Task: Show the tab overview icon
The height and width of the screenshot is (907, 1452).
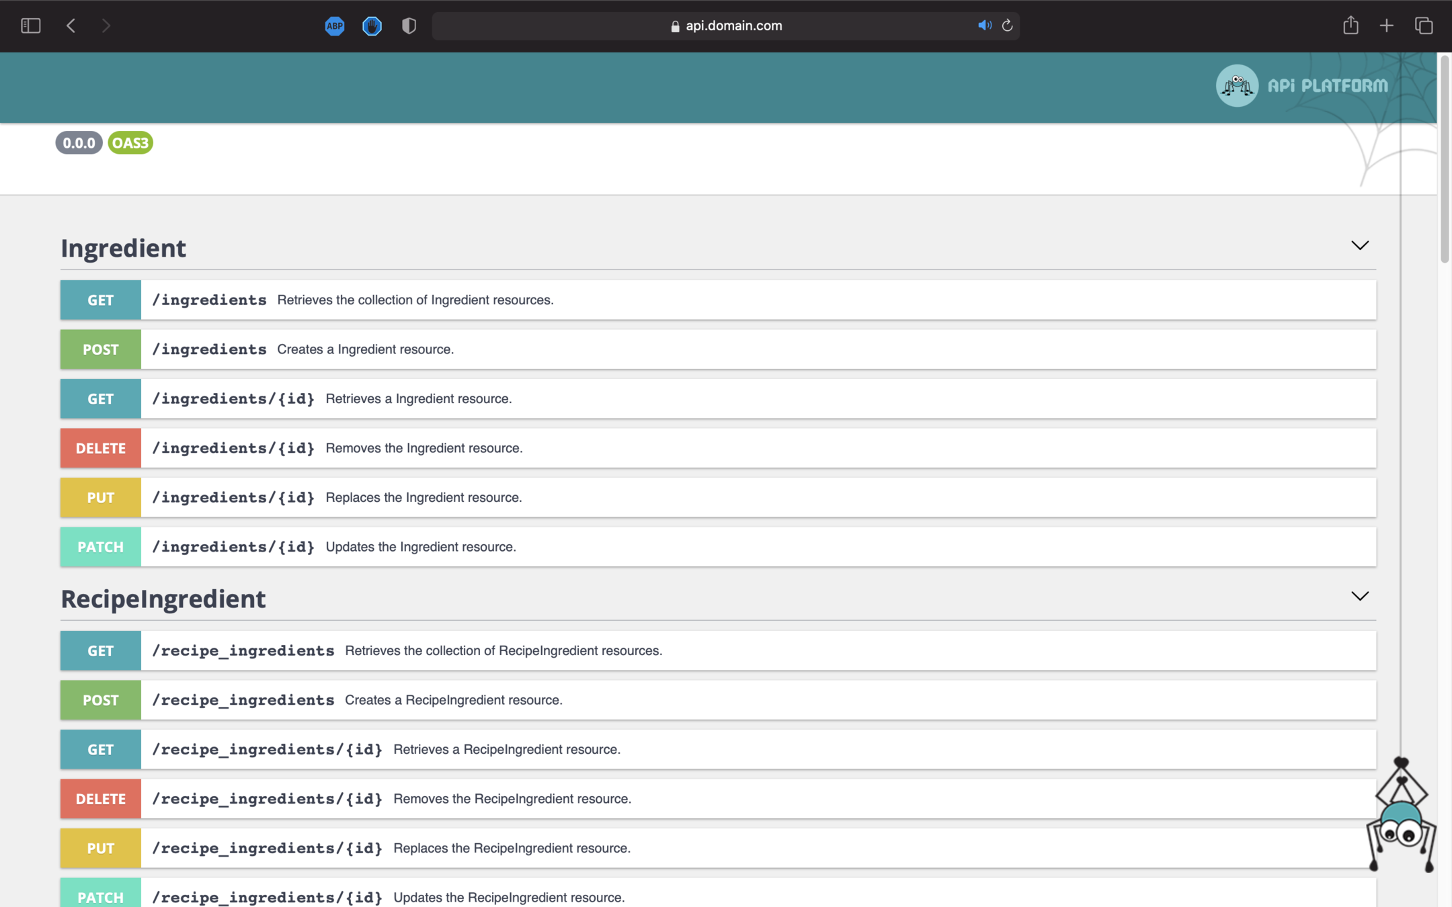Action: pyautogui.click(x=1424, y=26)
